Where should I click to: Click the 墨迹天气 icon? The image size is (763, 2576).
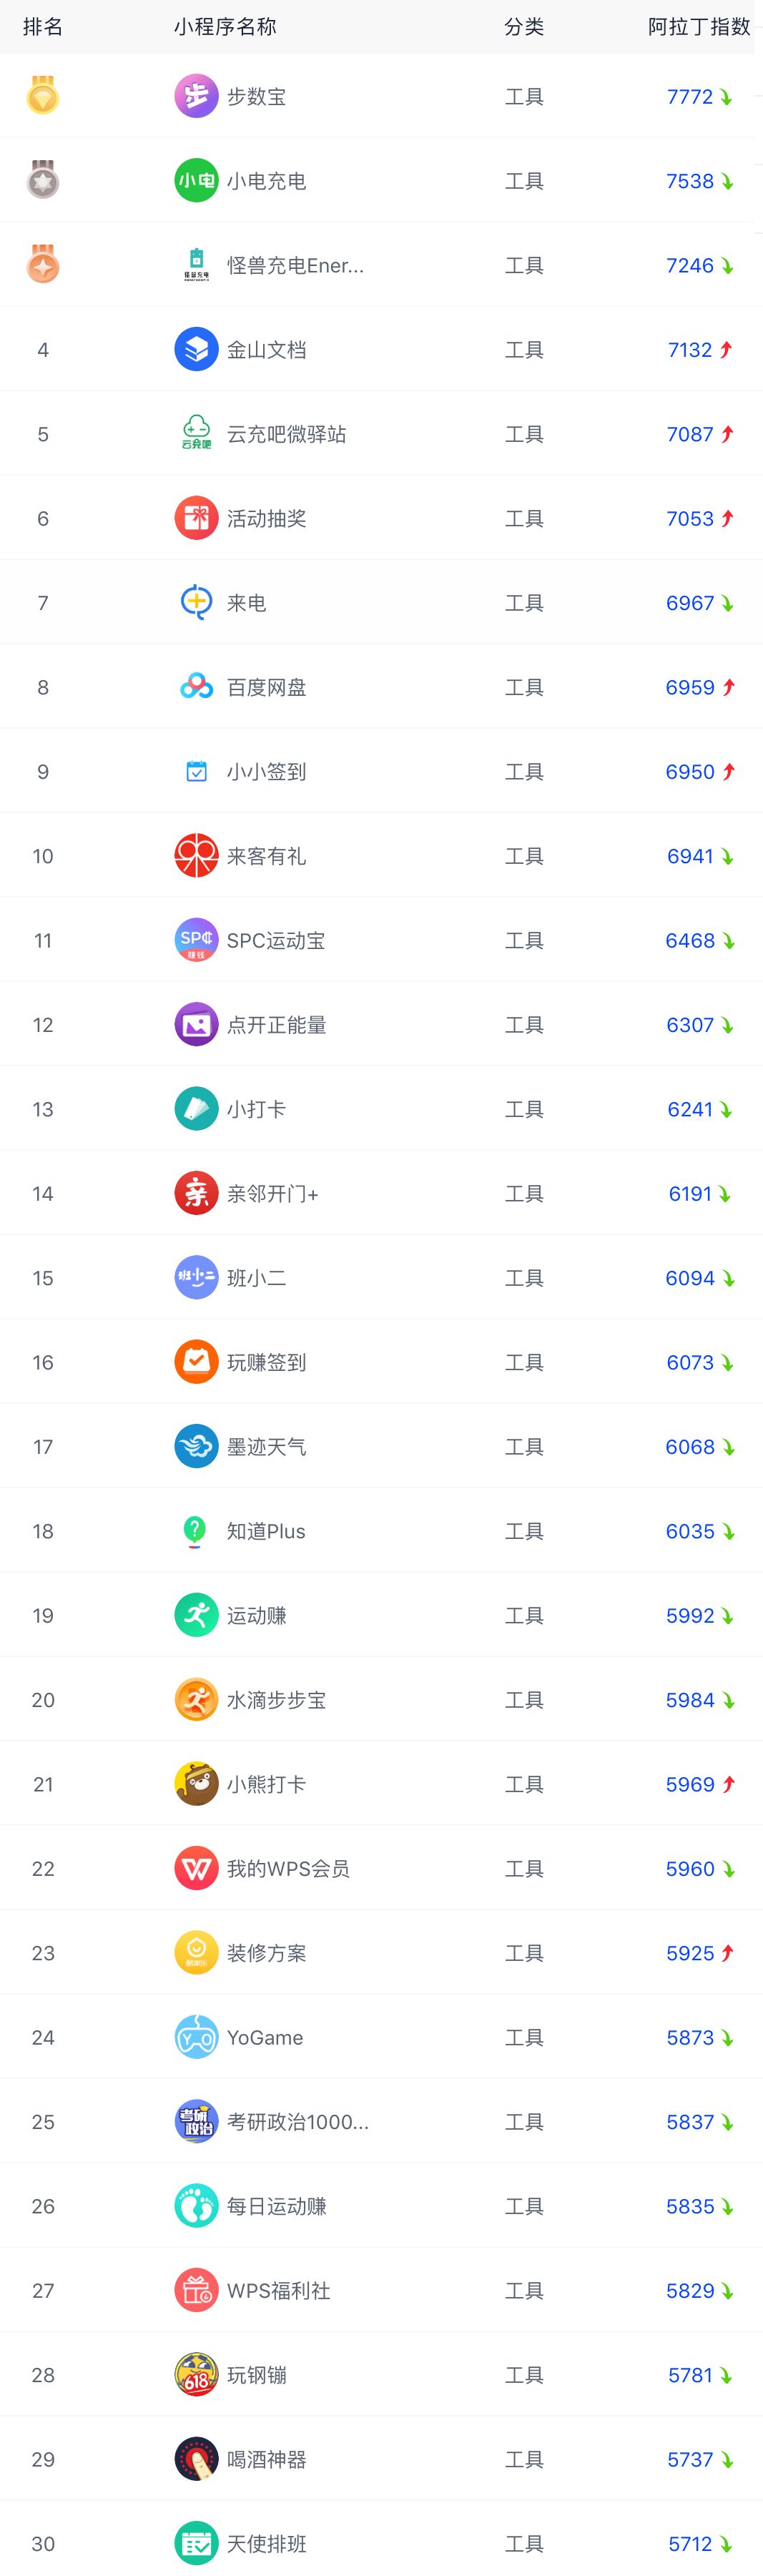pyautogui.click(x=196, y=1447)
